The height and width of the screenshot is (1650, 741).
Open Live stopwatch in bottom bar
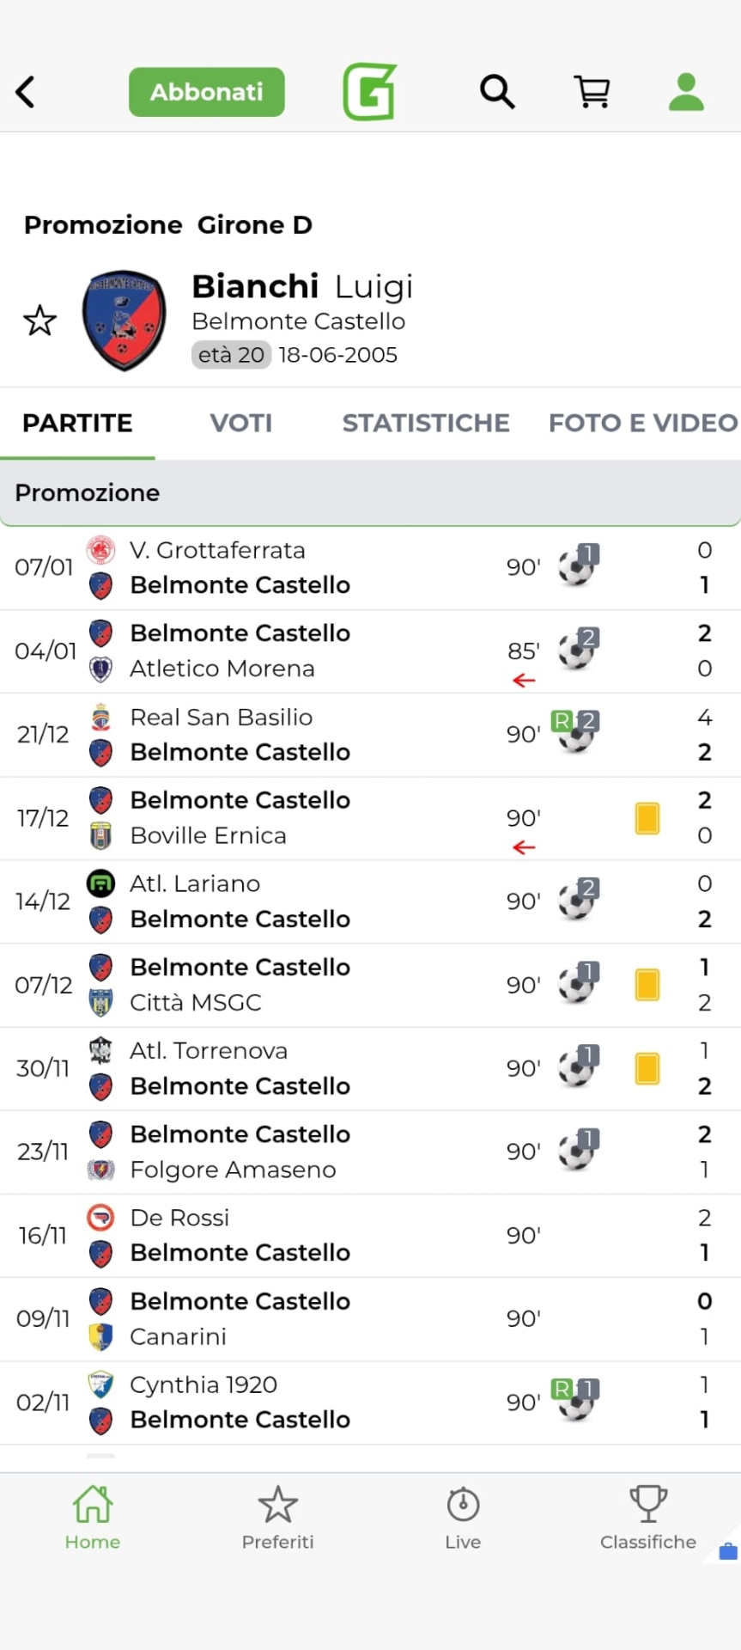[x=463, y=1518]
